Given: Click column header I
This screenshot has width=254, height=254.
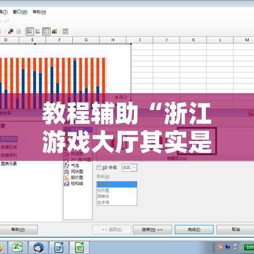Looking at the screenshot, I should click(x=140, y=40).
